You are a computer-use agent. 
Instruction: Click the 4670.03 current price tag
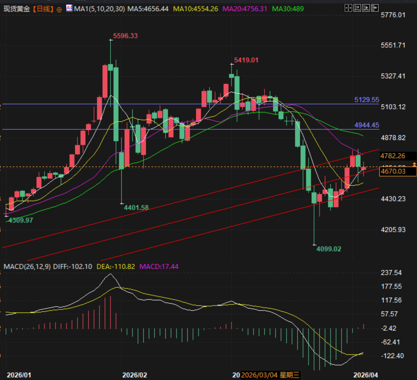coord(398,171)
